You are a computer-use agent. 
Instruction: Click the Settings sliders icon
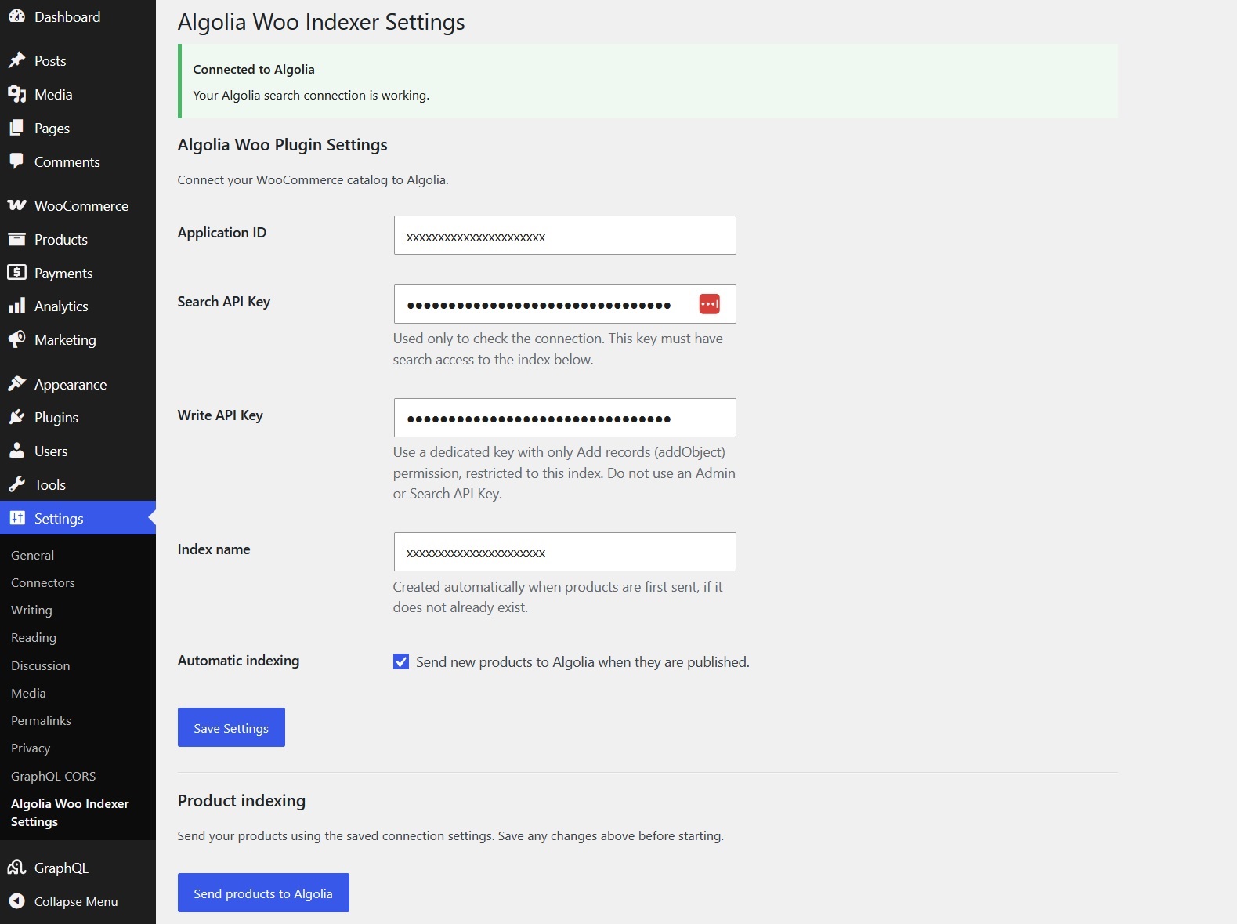(x=16, y=518)
